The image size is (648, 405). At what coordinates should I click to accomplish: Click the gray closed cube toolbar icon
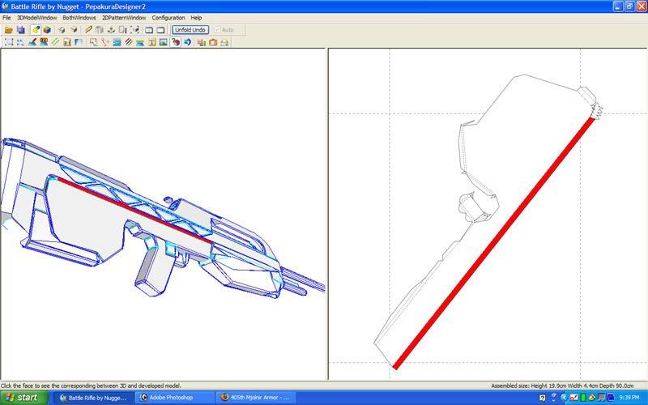(62, 30)
